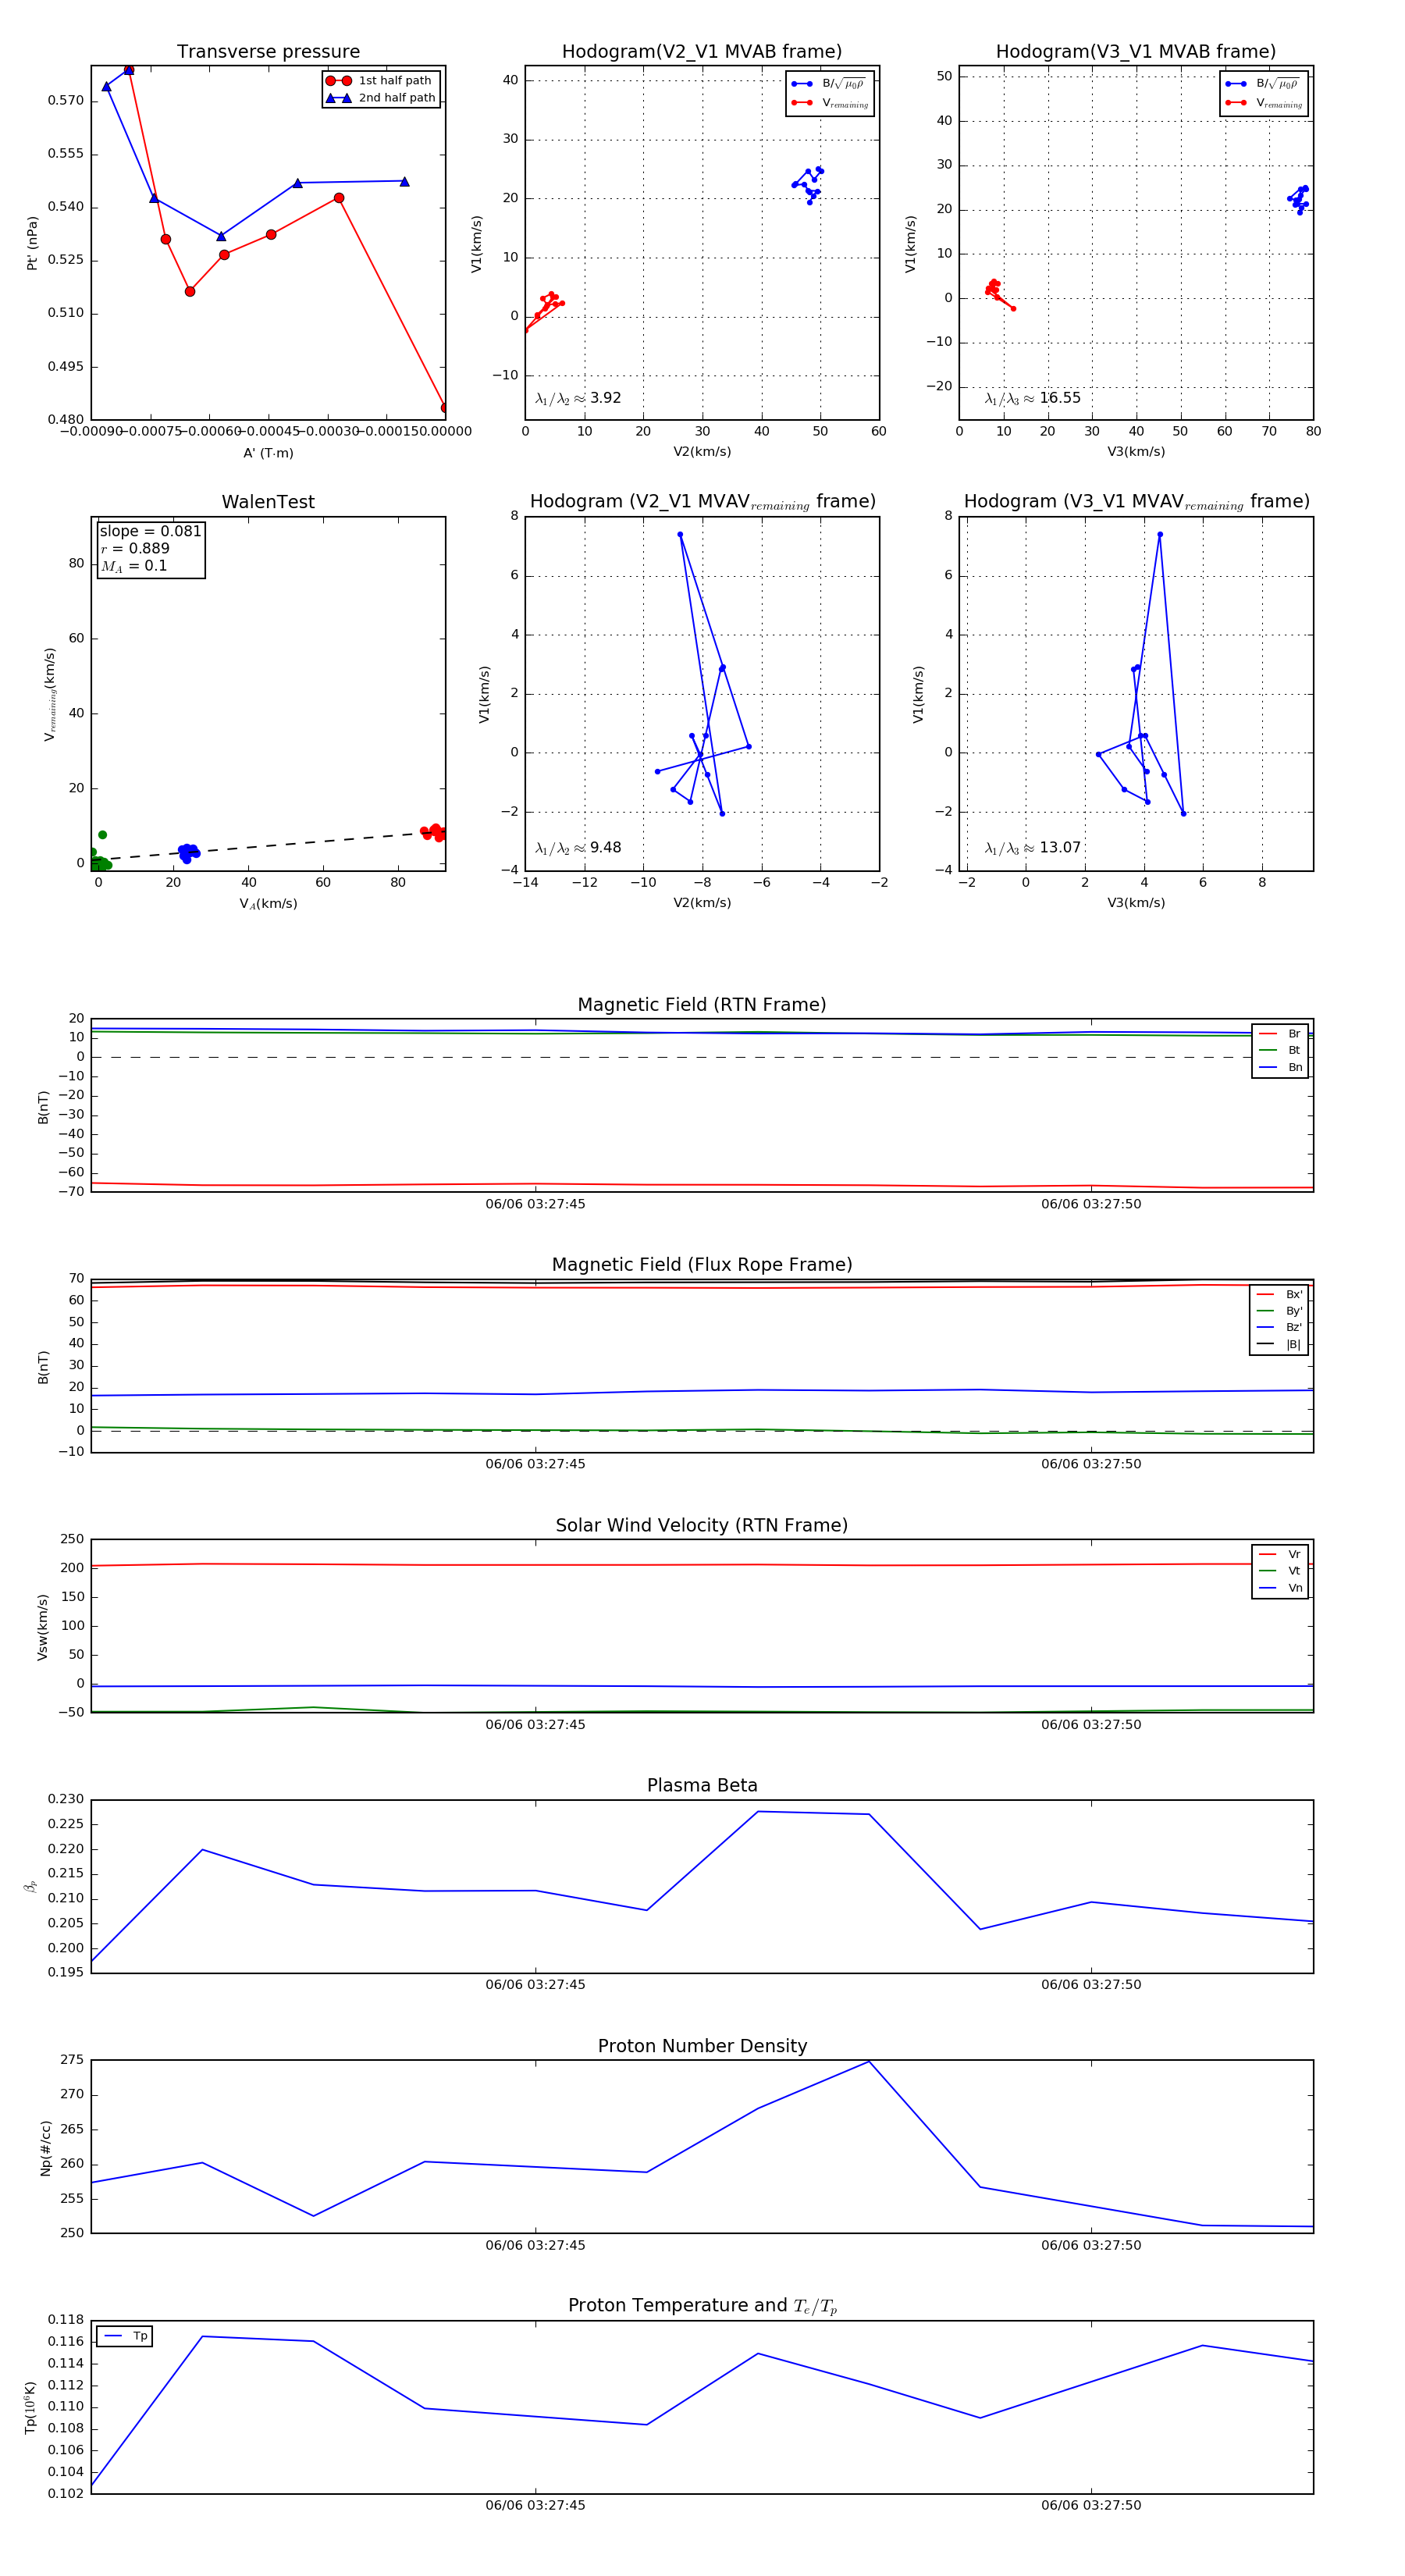Click the eigenvalue ratio annotation reading 3.92
The image size is (1405, 2576).
click(578, 398)
